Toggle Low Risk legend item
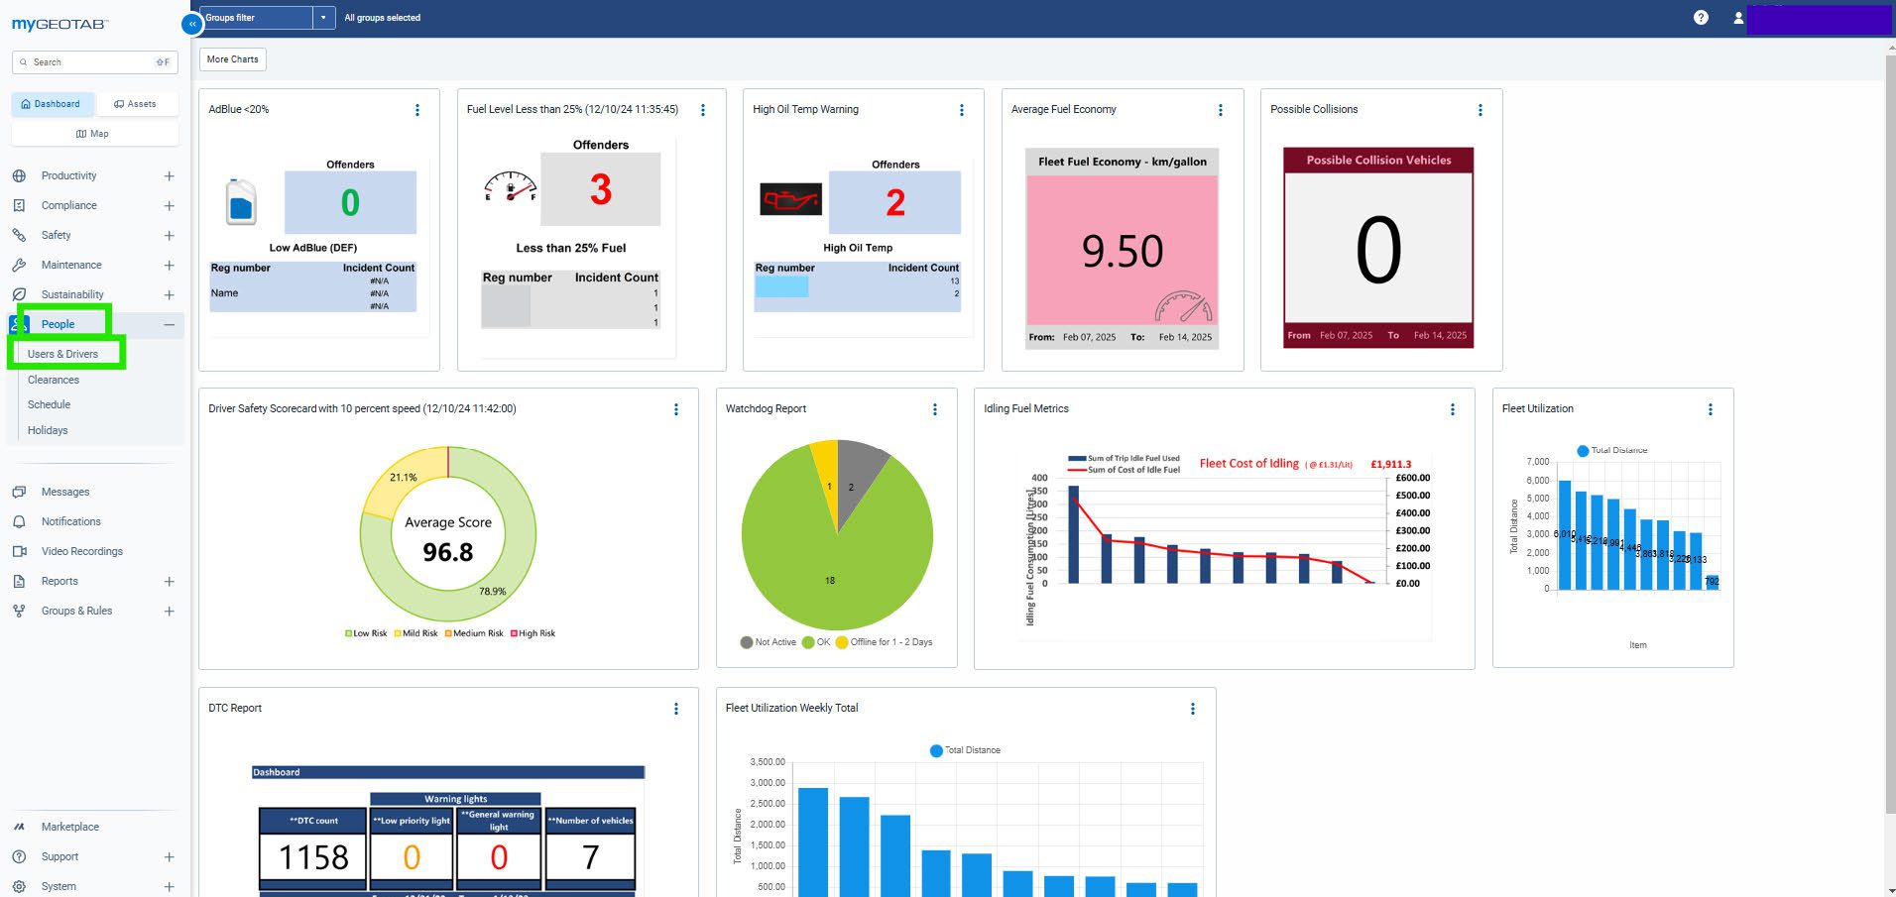 (366, 633)
